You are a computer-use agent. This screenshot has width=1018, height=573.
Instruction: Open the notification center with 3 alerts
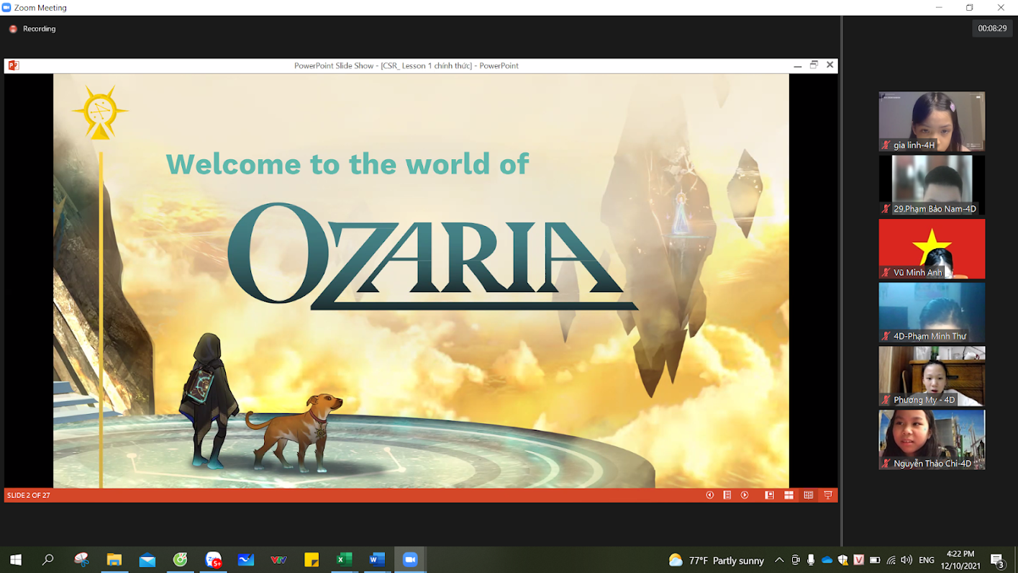(998, 560)
